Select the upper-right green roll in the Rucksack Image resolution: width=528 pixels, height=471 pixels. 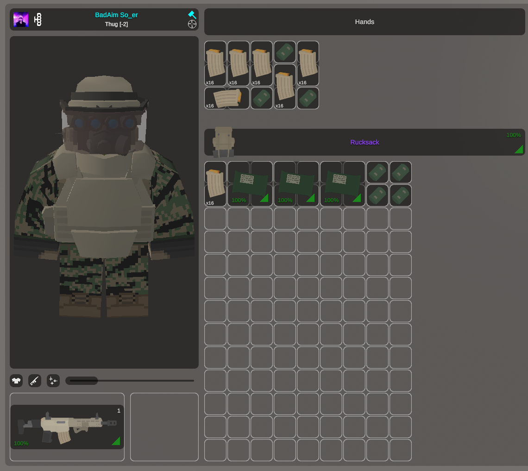(x=401, y=172)
